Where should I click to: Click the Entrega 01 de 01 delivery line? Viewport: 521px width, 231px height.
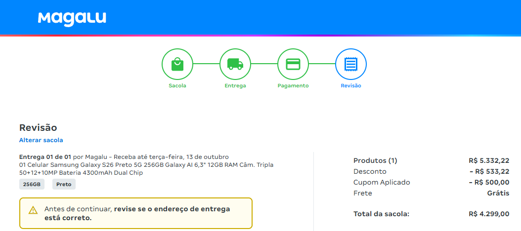(124, 156)
